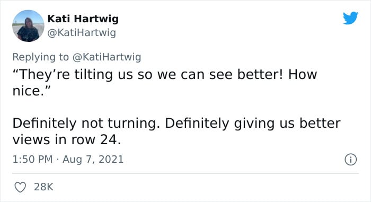This screenshot has width=371, height=202.
Task: Click the dot separator between time and date
Action: [x=57, y=160]
